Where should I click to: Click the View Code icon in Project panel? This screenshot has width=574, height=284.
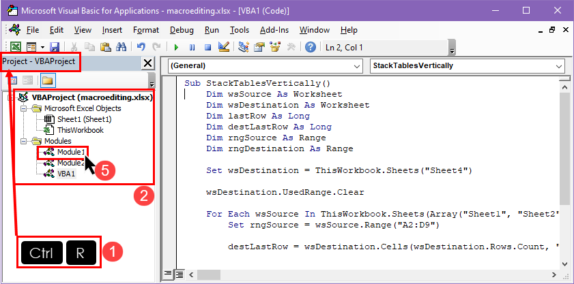click(13, 81)
